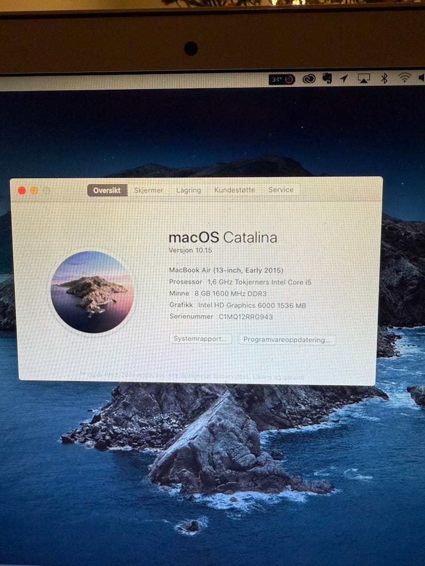This screenshot has height=566, width=425.
Task: Click the macOS Catalina island logo
Action: (92, 292)
